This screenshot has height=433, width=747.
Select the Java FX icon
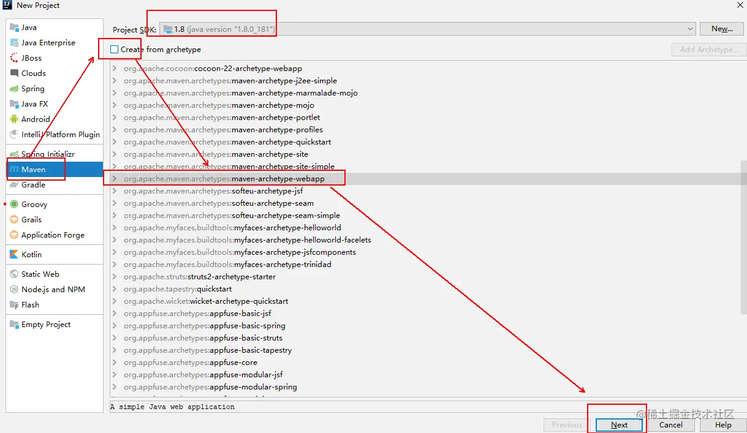[x=14, y=104]
